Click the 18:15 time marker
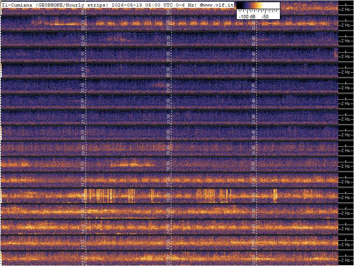The width and height of the screenshot is (354, 266). 83,166
